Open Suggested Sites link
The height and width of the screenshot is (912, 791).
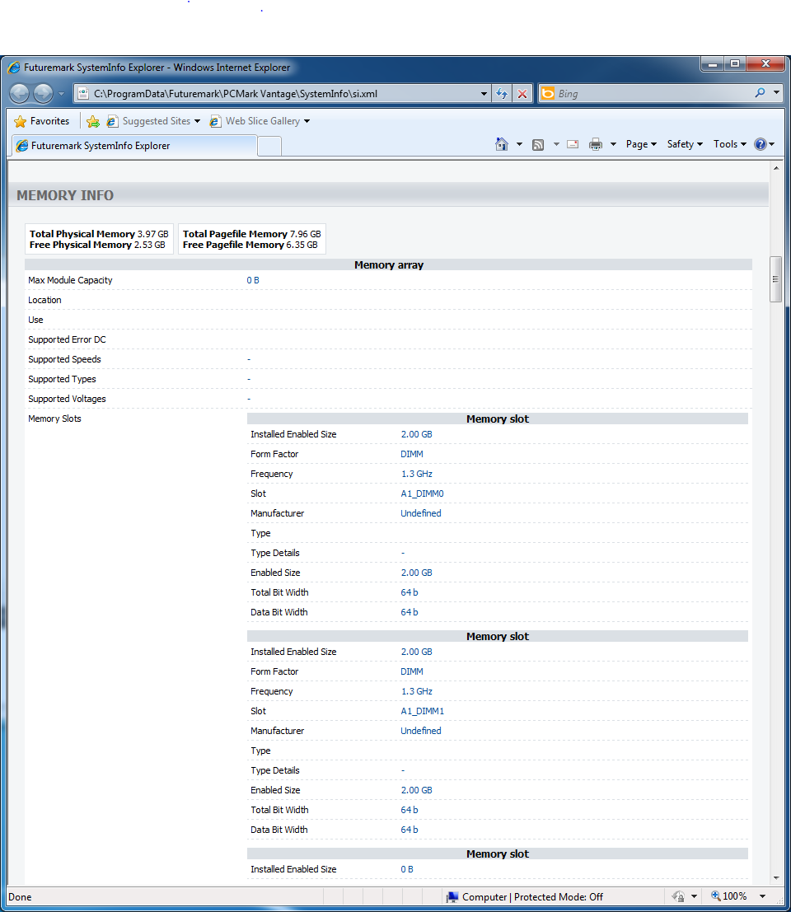click(x=156, y=121)
